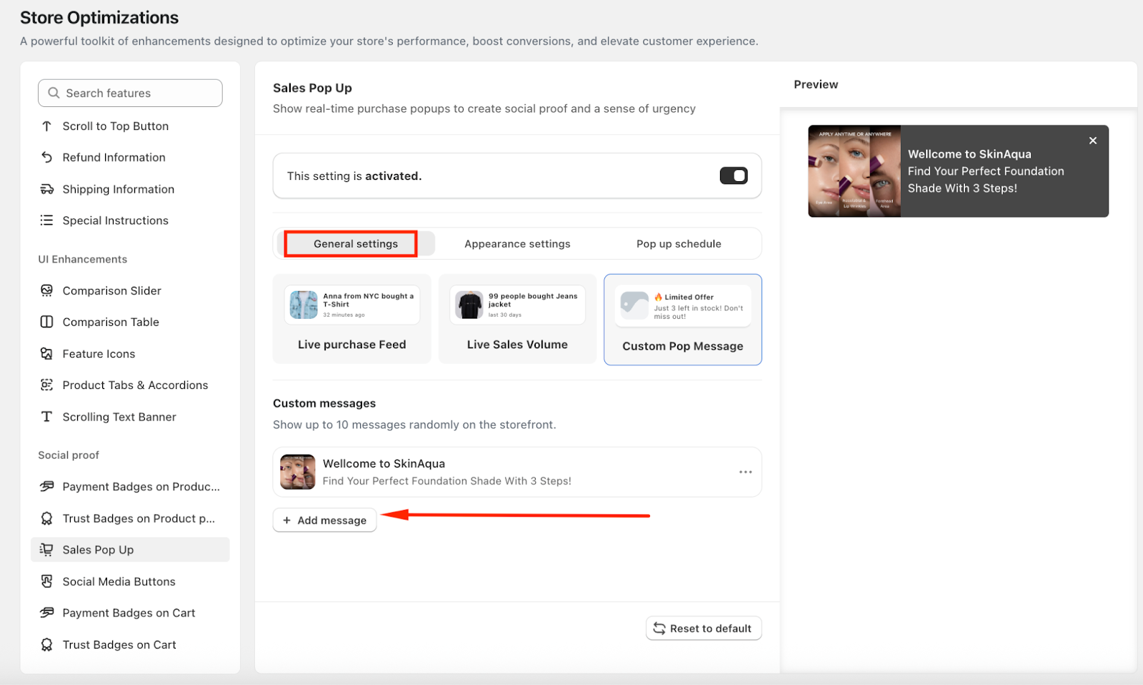Select the Live purchase Feed card
Screen dimensions: 1143x685
351,319
